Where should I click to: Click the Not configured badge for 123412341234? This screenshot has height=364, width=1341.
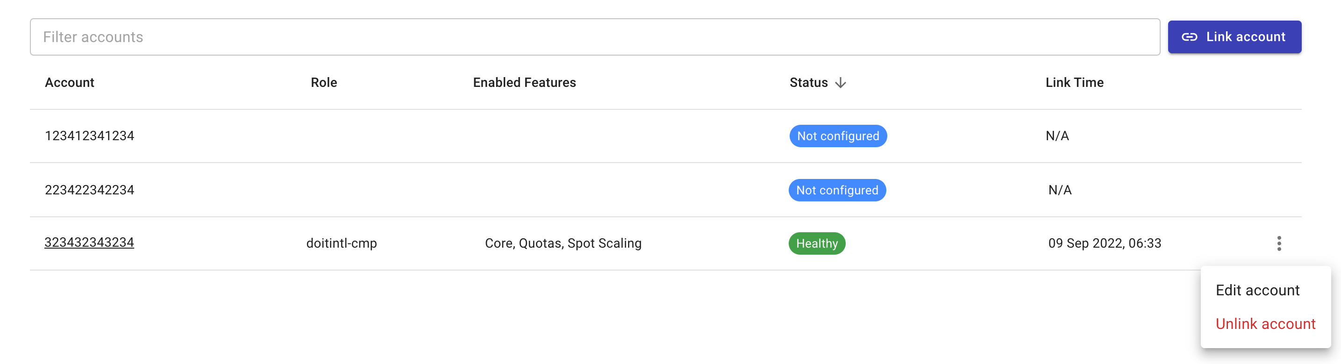[838, 136]
